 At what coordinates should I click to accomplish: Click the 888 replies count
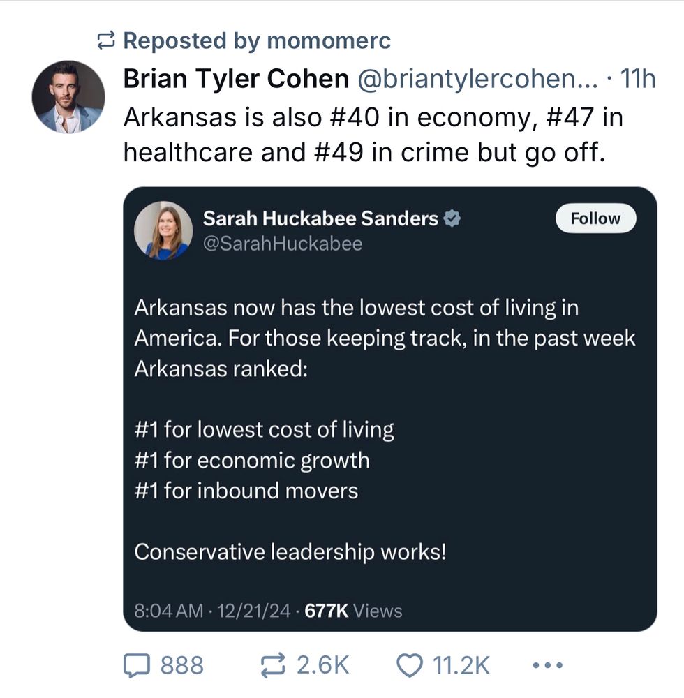click(x=182, y=665)
